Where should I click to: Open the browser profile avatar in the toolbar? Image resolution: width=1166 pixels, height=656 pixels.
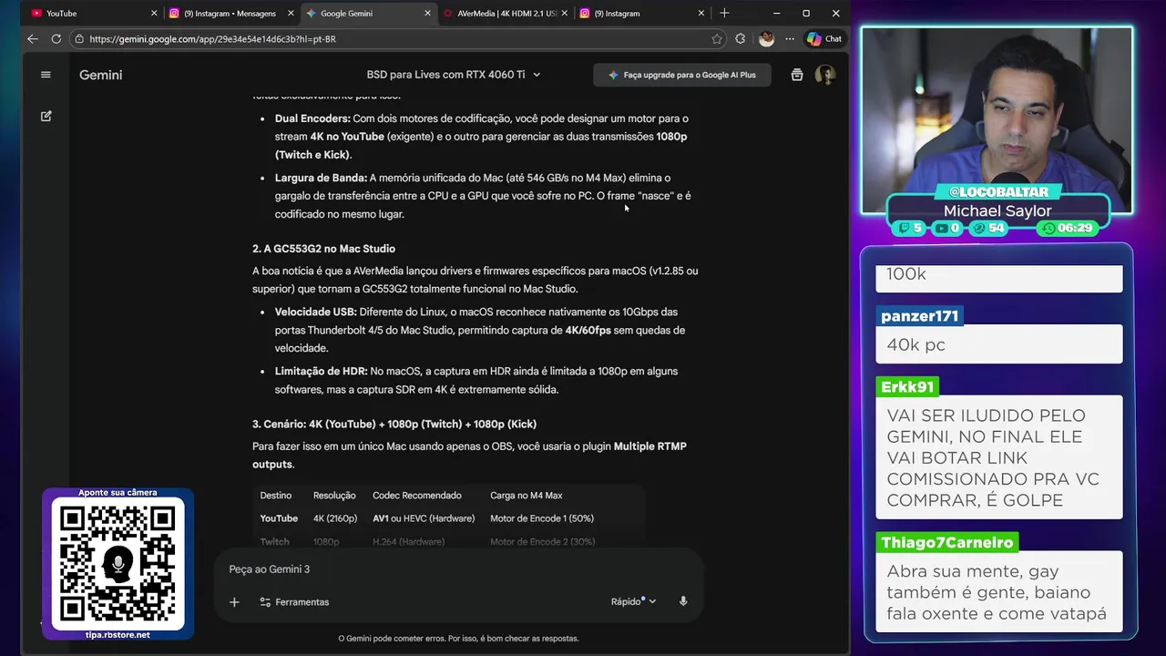tap(766, 39)
